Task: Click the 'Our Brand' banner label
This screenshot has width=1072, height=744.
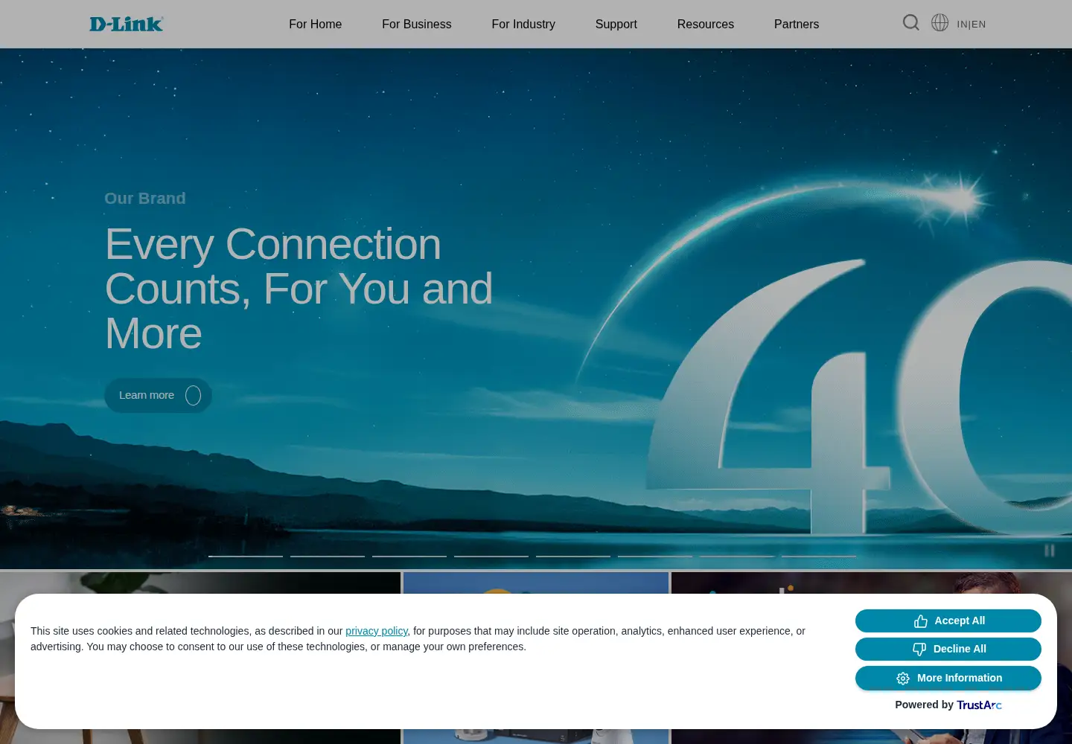Action: [x=145, y=199]
